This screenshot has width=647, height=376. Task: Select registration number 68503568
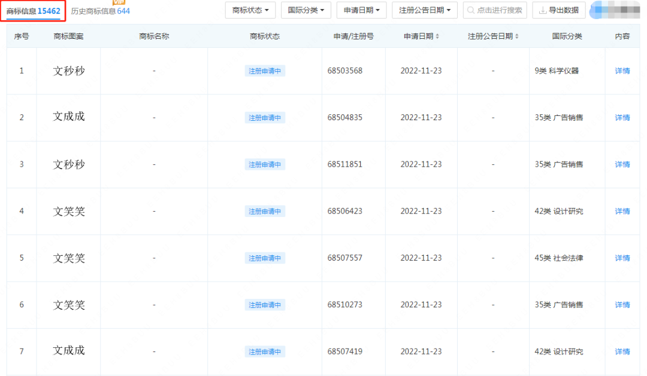pyautogui.click(x=345, y=71)
